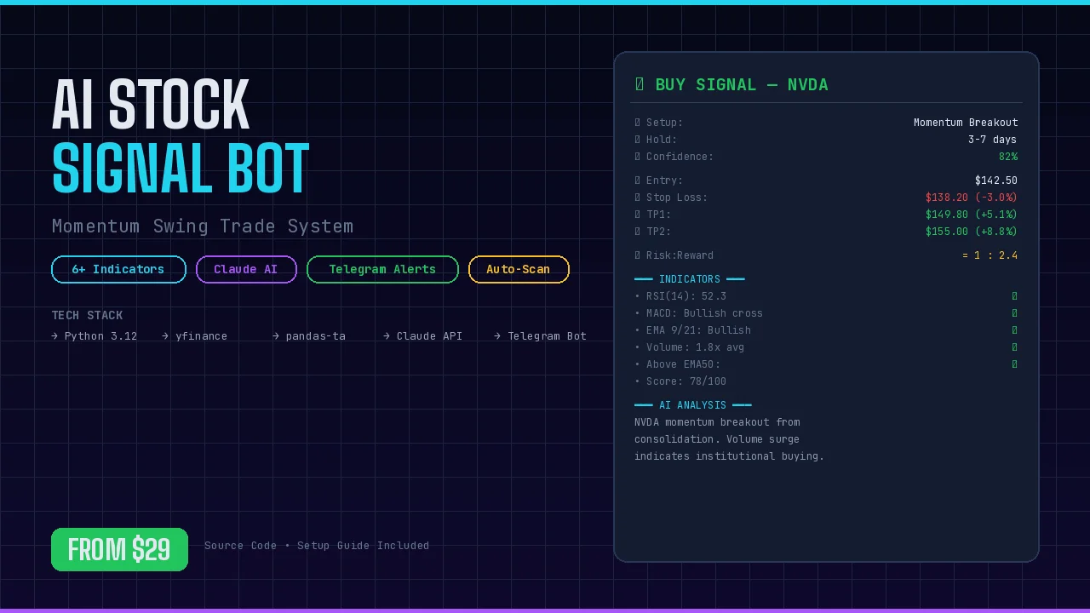The image size is (1090, 613).
Task: Click Source Code • Setup Guide Included text
Action: click(x=317, y=546)
